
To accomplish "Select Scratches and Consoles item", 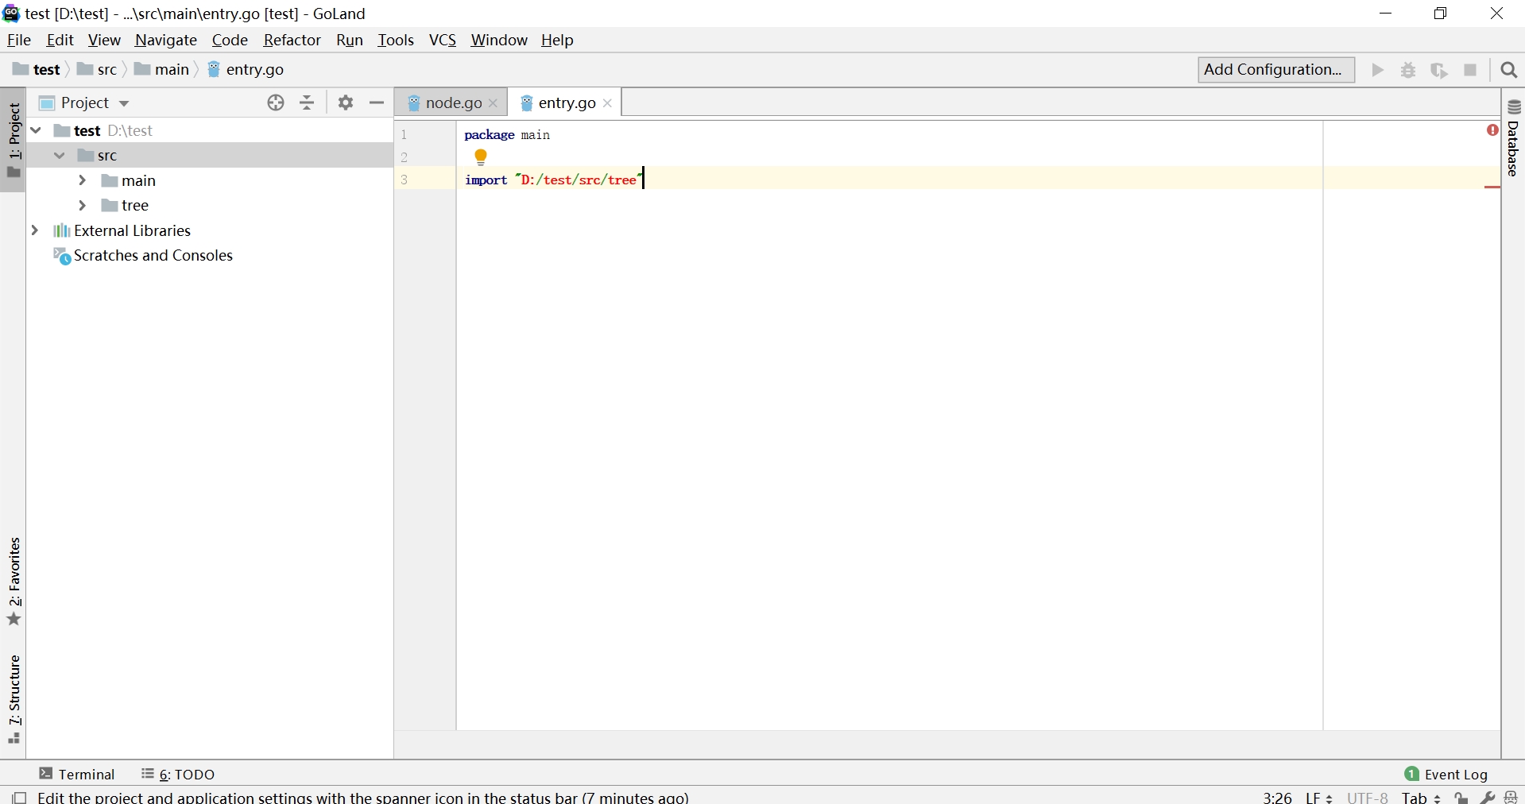I will (211, 256).
